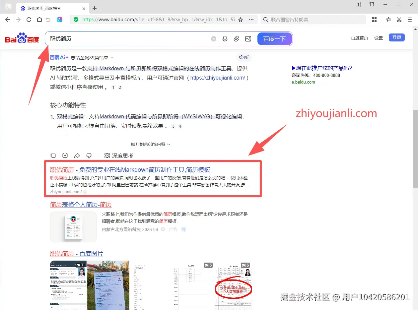Open the image thumbnail labeled 6
Image resolution: width=418 pixels, height=310 pixels.
pos(234,286)
